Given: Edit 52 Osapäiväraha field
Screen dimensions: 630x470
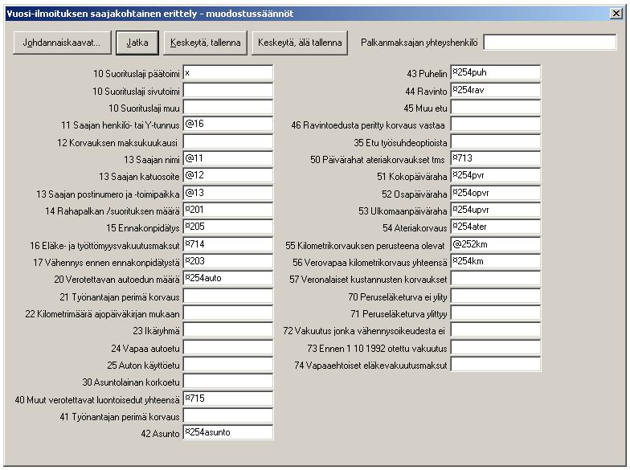Looking at the screenshot, I should (496, 193).
